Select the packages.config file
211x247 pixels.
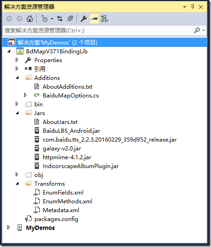[56, 219]
